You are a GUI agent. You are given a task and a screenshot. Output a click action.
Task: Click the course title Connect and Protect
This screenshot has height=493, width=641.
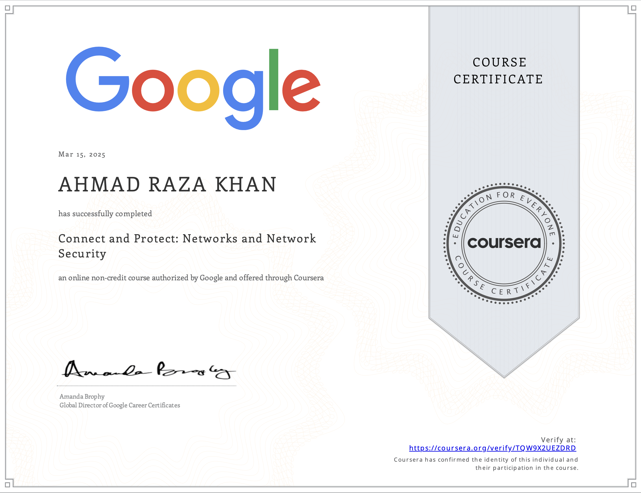[187, 246]
